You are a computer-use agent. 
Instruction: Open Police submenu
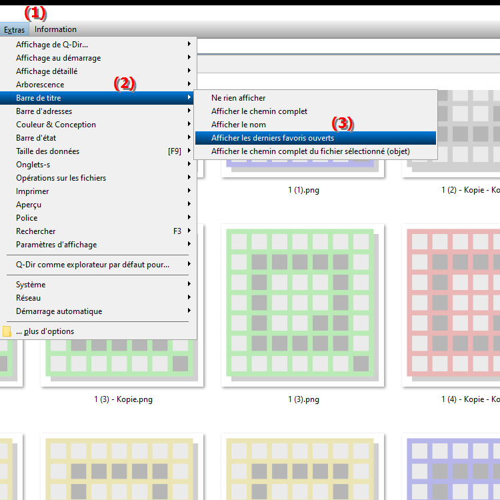coord(98,218)
